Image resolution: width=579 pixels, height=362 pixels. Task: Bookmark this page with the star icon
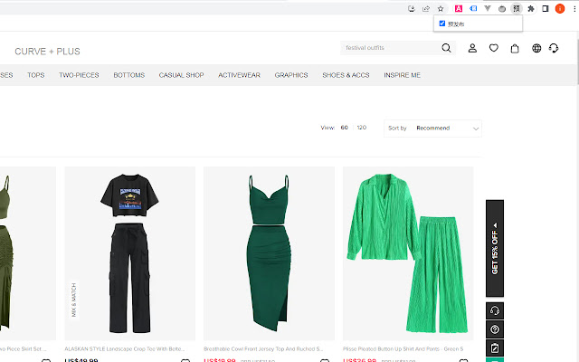point(441,8)
